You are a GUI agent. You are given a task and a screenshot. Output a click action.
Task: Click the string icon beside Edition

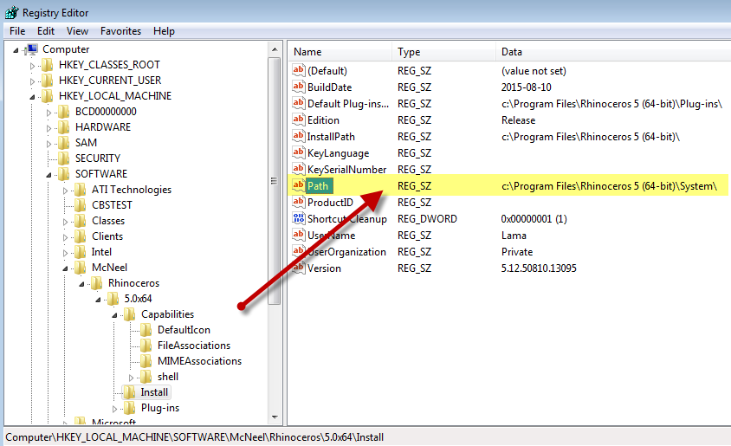coord(298,120)
